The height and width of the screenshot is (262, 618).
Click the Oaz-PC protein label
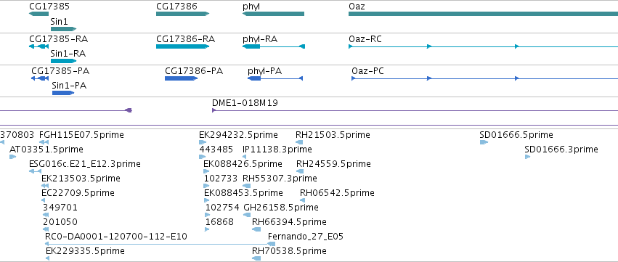[367, 71]
